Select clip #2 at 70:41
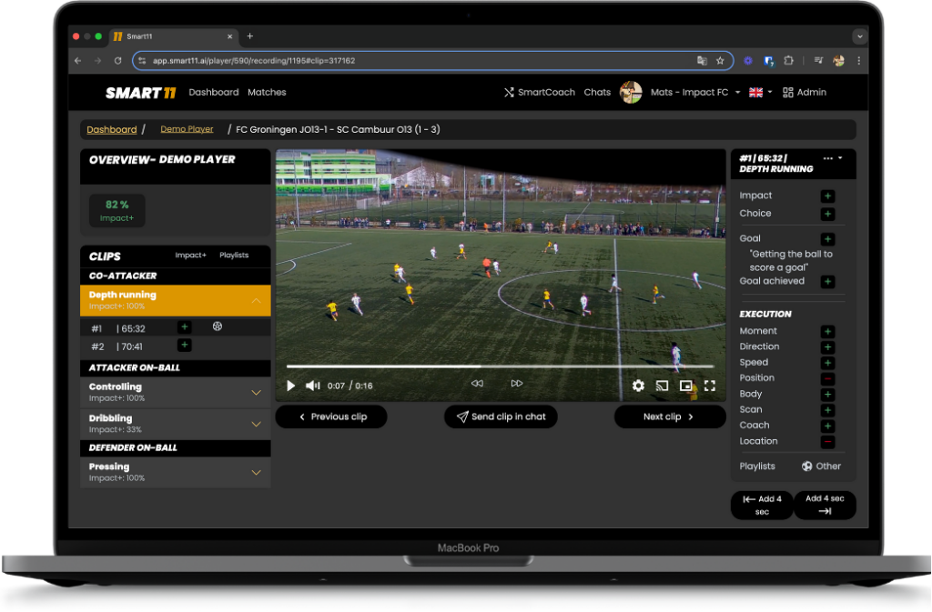The image size is (932, 612). [176, 346]
